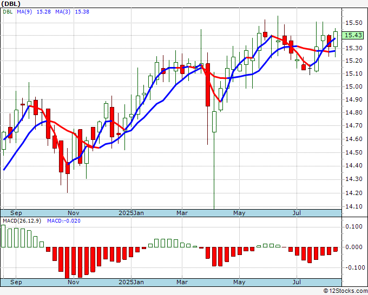Click the 15.30 price axis label
The width and height of the screenshot is (368, 295).
click(353, 48)
